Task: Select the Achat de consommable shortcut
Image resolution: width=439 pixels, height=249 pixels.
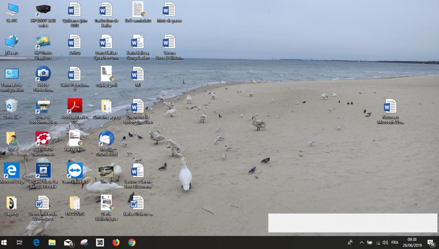Action: point(43,112)
